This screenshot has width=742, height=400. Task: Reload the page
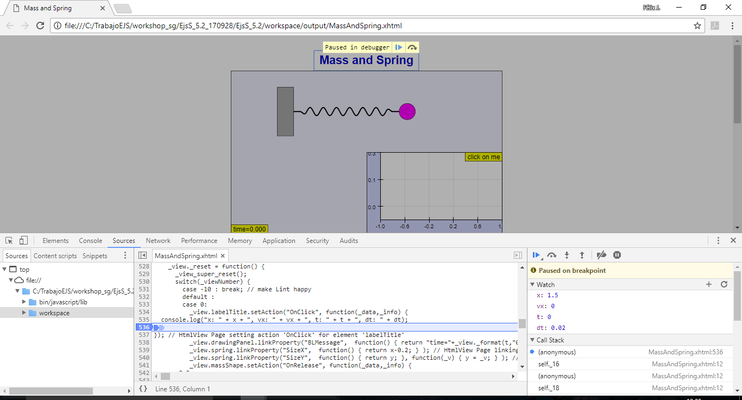coord(40,26)
